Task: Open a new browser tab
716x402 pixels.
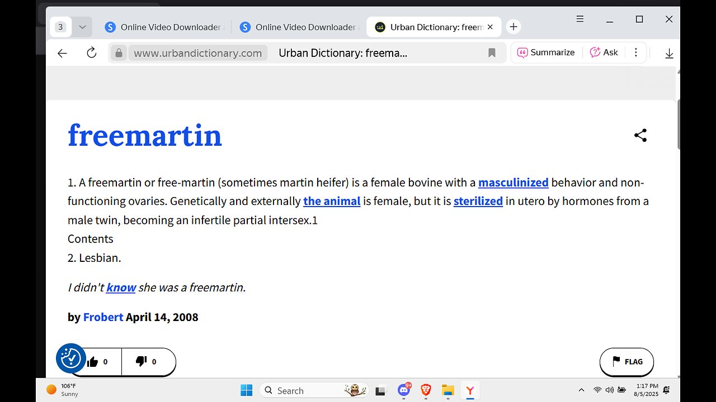Action: tap(514, 27)
